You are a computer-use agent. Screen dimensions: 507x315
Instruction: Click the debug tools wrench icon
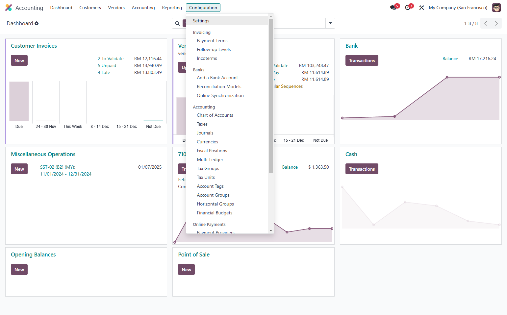pos(421,8)
